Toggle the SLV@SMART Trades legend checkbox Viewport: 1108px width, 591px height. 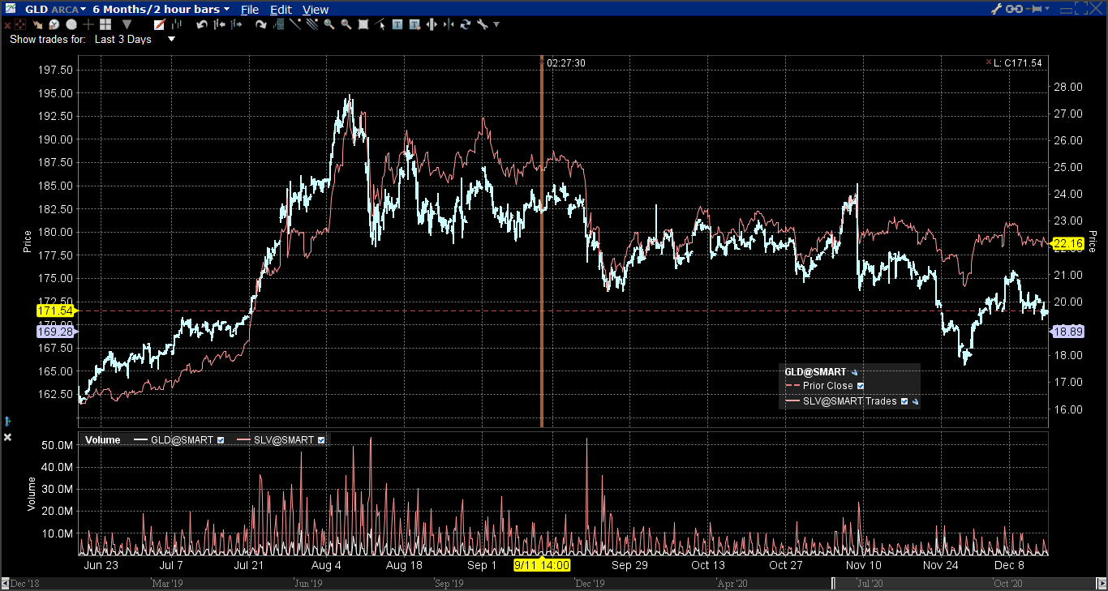point(904,400)
